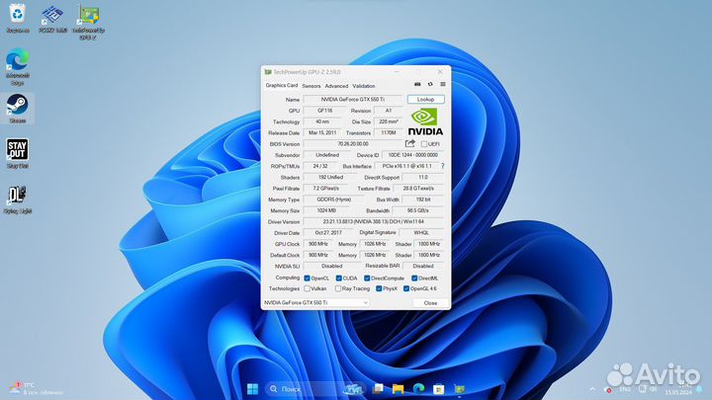Open GPU-Z from the taskbar

459,389
